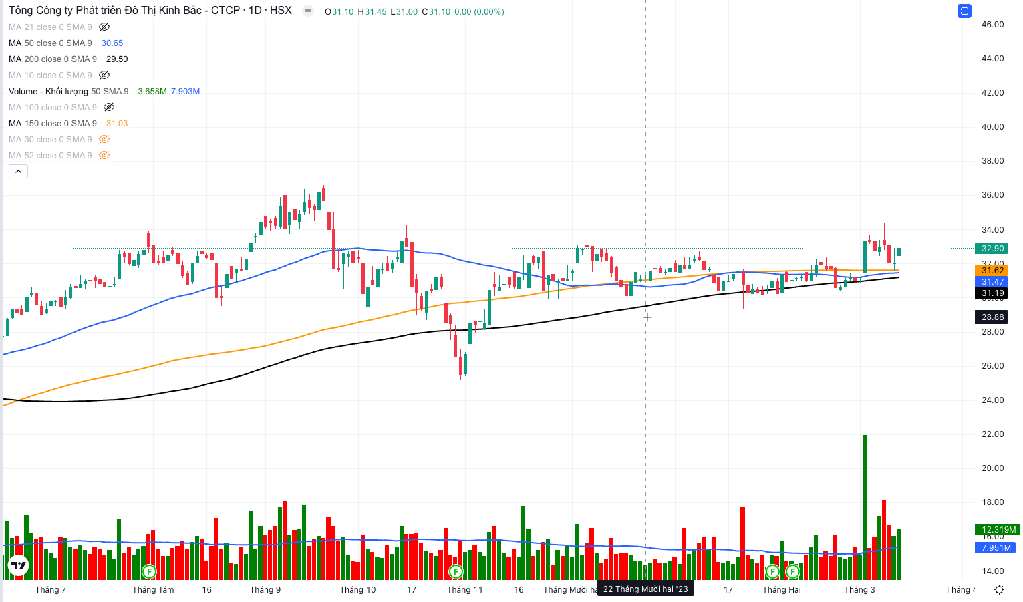Open chart settings gear on the time axis
The image size is (1023, 602).
coord(999,589)
